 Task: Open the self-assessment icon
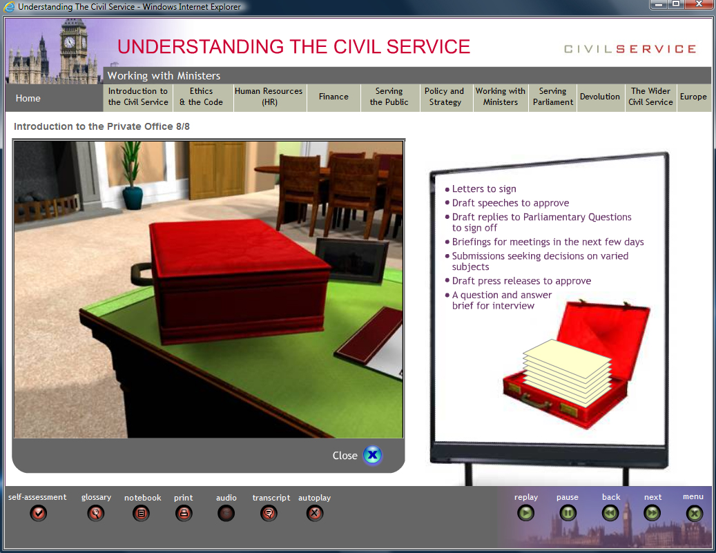pyautogui.click(x=38, y=513)
